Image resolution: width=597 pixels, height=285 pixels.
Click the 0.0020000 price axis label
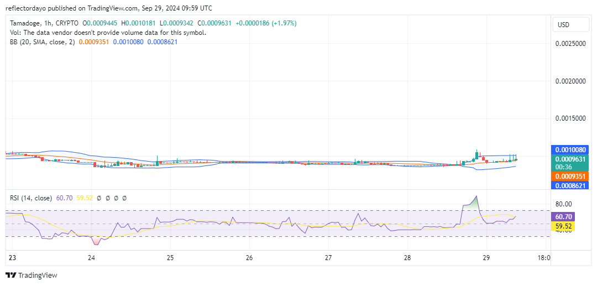[570, 81]
